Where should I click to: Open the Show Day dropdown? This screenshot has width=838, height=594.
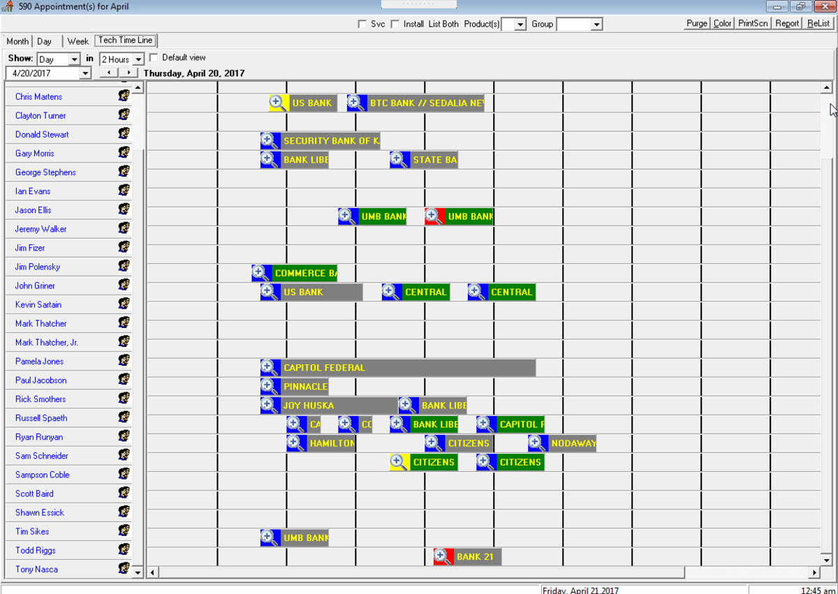pos(74,60)
